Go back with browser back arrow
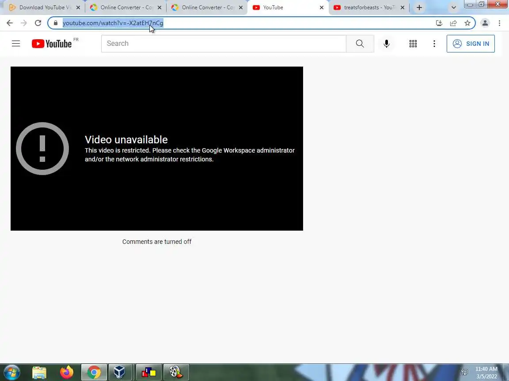The width and height of the screenshot is (509, 381). [10, 22]
